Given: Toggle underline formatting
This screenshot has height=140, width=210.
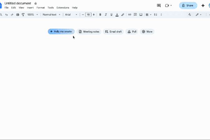Looking at the screenshot, I should point(111,15).
